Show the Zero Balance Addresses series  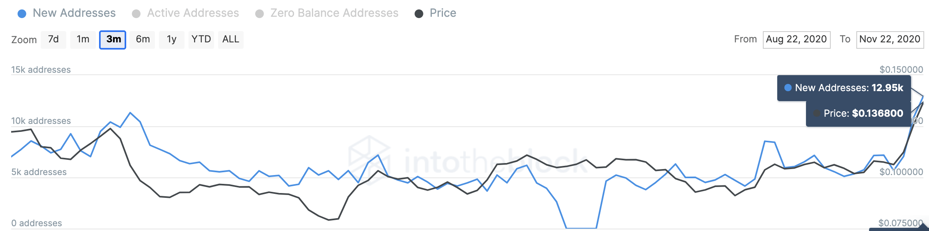click(x=334, y=13)
